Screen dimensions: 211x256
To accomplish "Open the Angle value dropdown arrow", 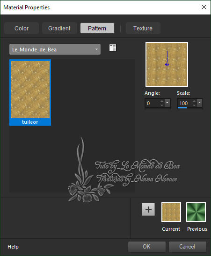I will click(x=167, y=103).
